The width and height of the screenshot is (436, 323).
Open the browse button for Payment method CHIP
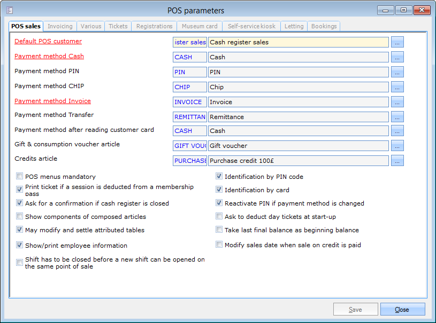pos(397,87)
